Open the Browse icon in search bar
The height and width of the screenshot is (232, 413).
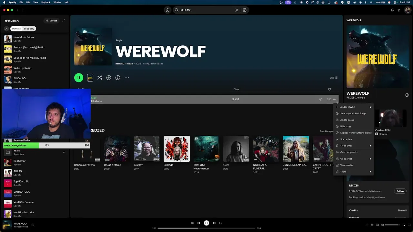pyautogui.click(x=245, y=10)
